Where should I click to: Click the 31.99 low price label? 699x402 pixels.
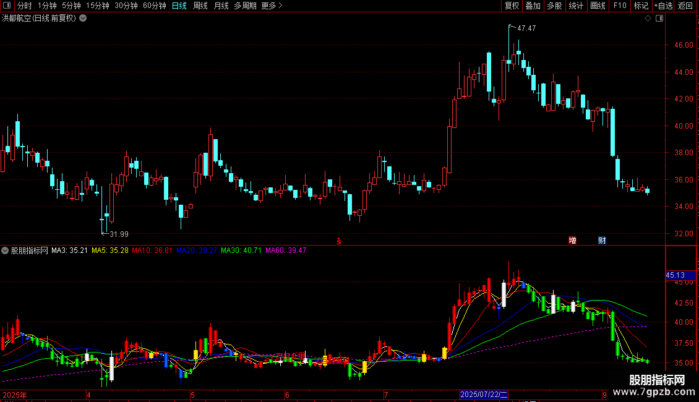tap(119, 234)
